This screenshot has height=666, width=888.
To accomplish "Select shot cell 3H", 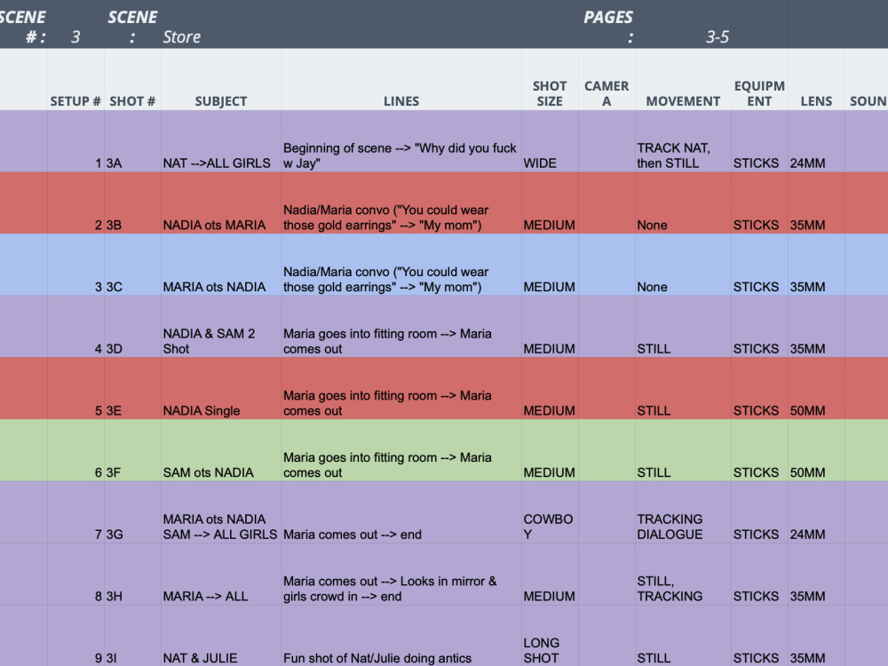I will 132,574.
